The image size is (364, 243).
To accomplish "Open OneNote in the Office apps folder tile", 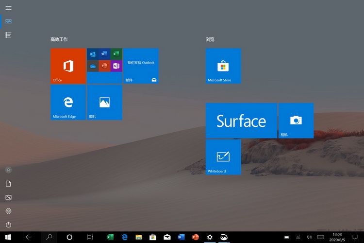I will tap(116, 66).
